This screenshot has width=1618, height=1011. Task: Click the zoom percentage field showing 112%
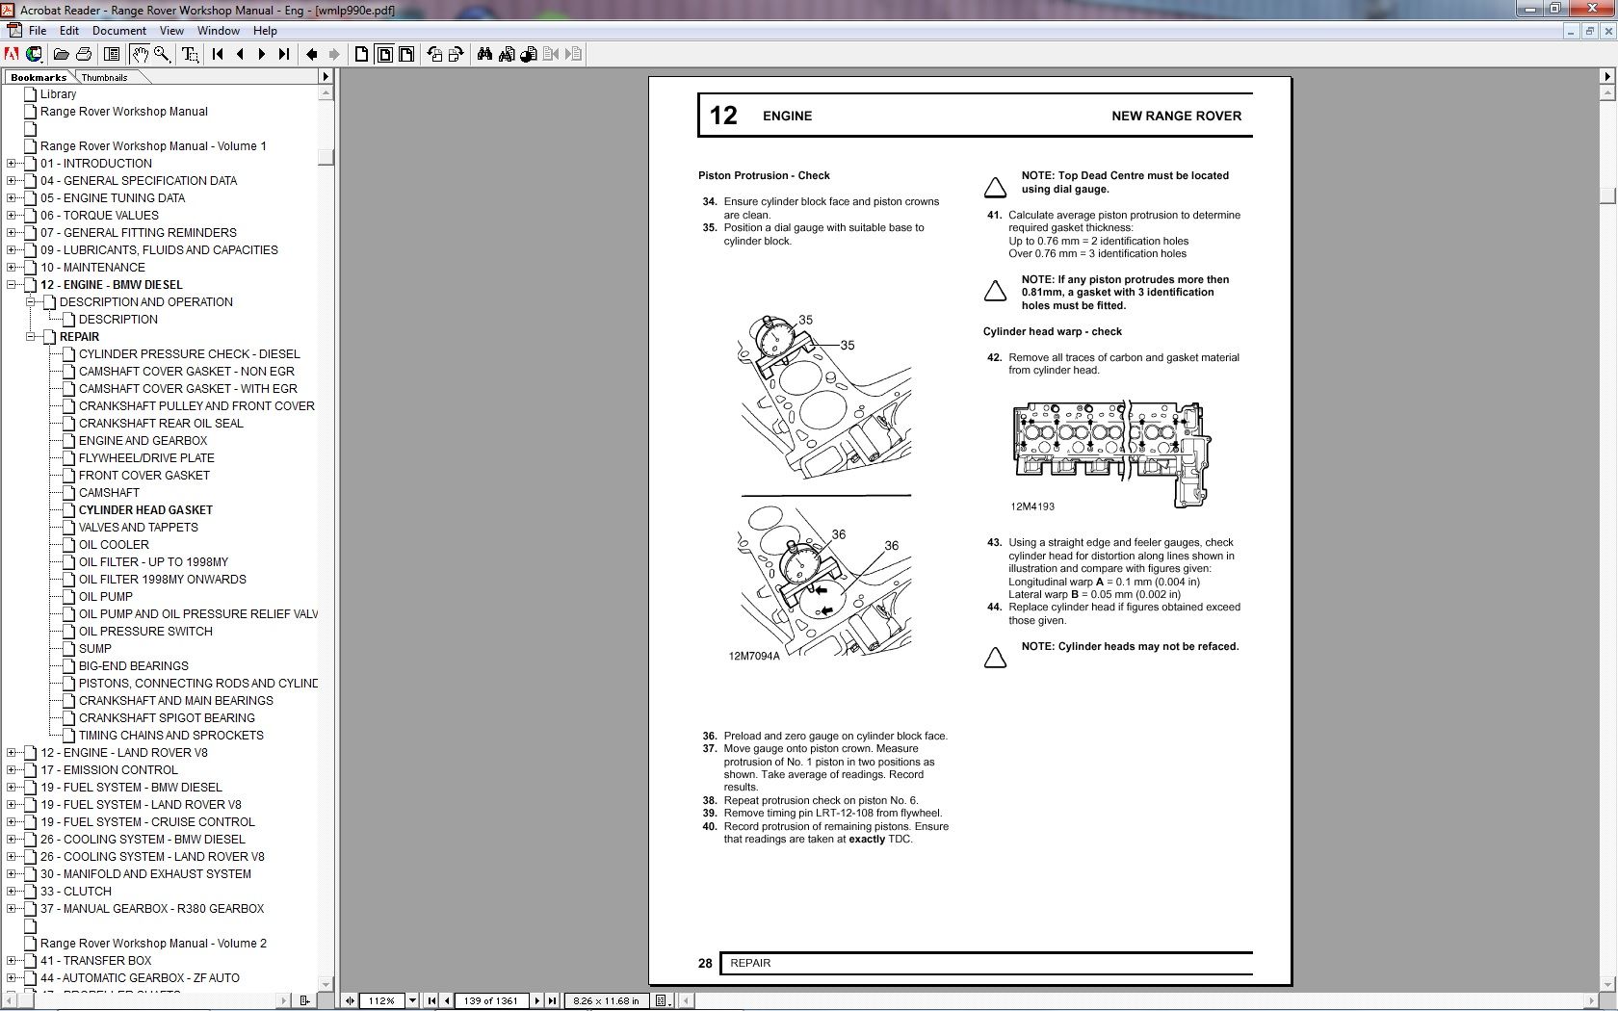(382, 1000)
